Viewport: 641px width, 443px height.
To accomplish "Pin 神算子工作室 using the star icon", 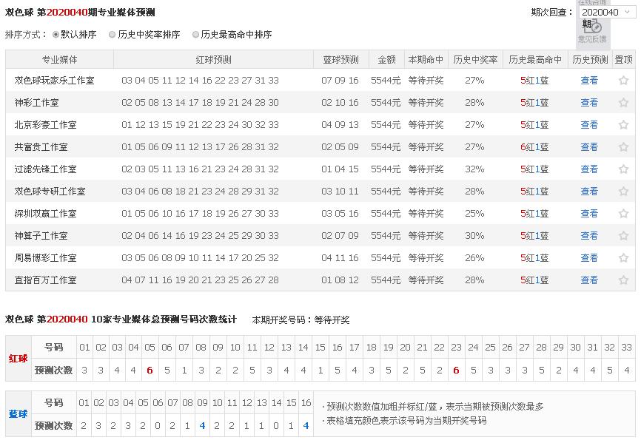I will pyautogui.click(x=623, y=236).
